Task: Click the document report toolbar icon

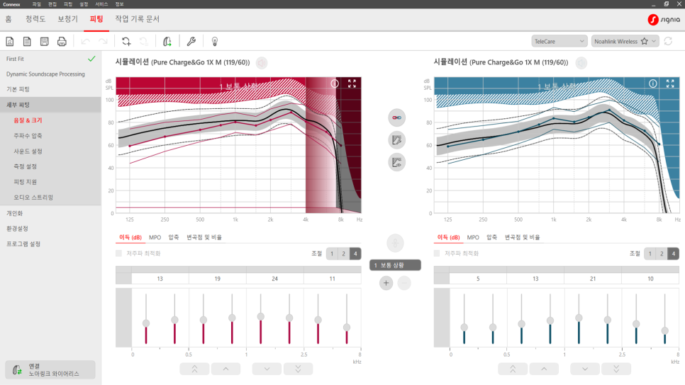Action: click(x=27, y=42)
